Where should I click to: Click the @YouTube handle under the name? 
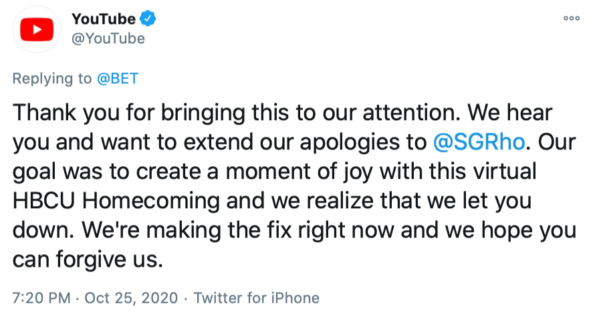pos(108,39)
